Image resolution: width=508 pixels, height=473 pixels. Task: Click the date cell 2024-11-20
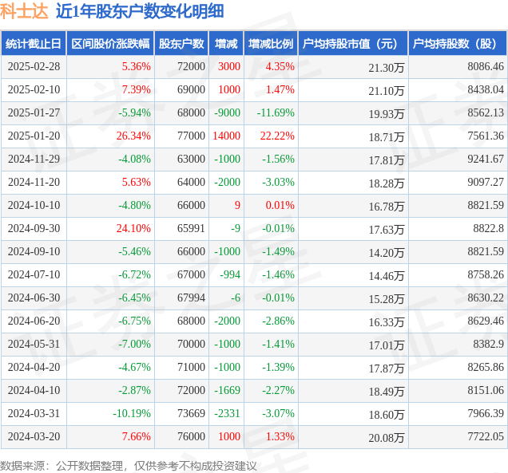coord(34,182)
